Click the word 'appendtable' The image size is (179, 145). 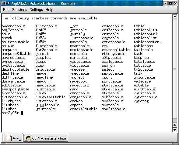13,26
